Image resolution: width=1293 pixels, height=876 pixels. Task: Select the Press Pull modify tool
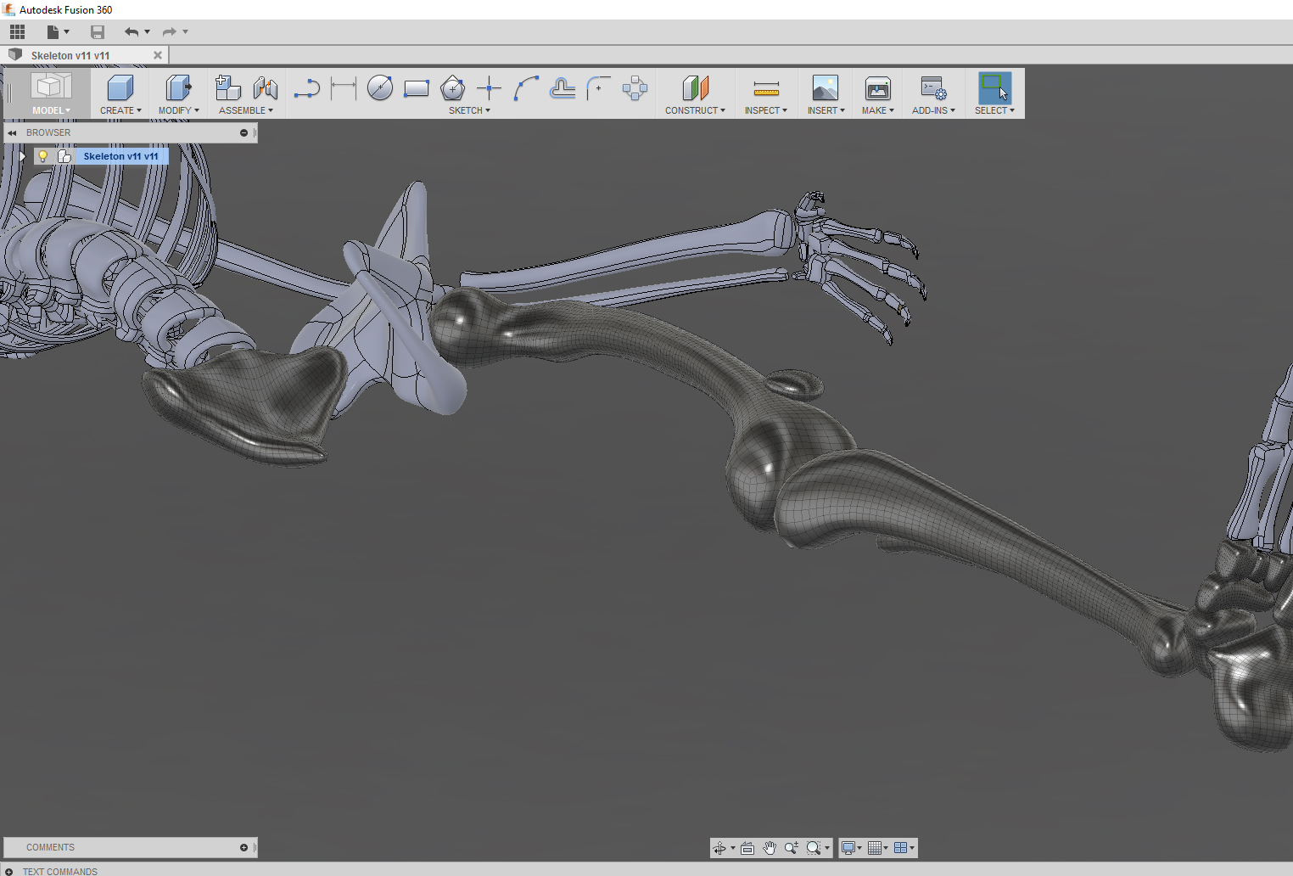[178, 87]
